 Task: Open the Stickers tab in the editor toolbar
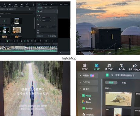point(27,5)
